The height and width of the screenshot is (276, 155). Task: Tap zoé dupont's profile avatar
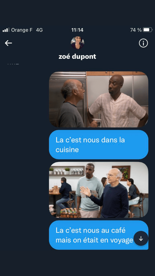pos(77,43)
